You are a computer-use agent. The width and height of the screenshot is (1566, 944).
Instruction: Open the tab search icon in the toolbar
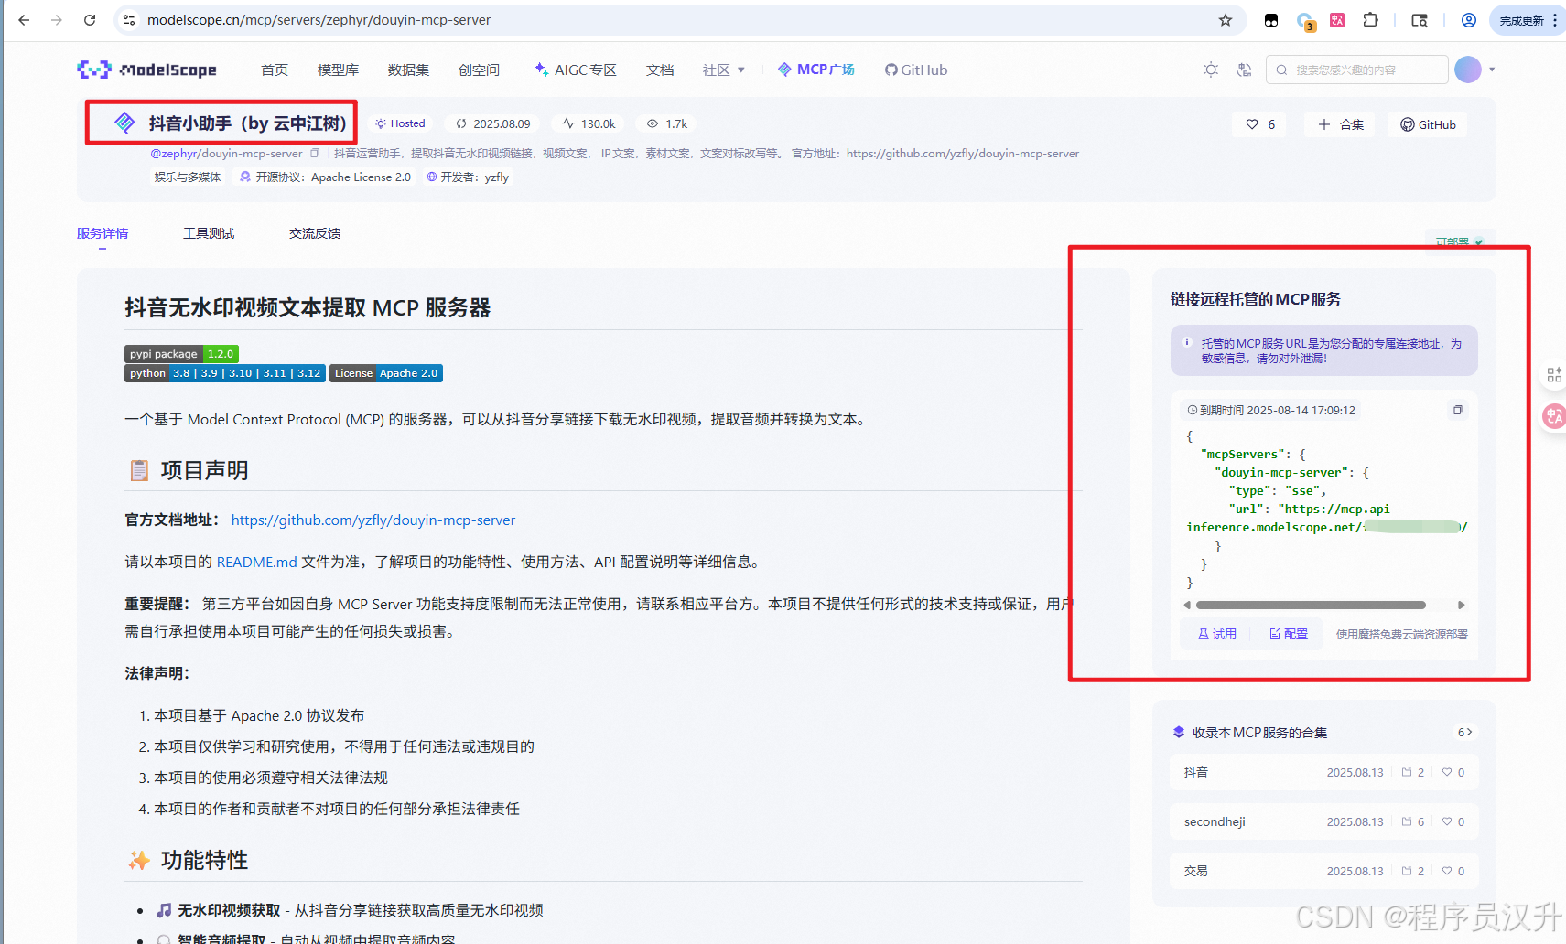(x=1420, y=20)
